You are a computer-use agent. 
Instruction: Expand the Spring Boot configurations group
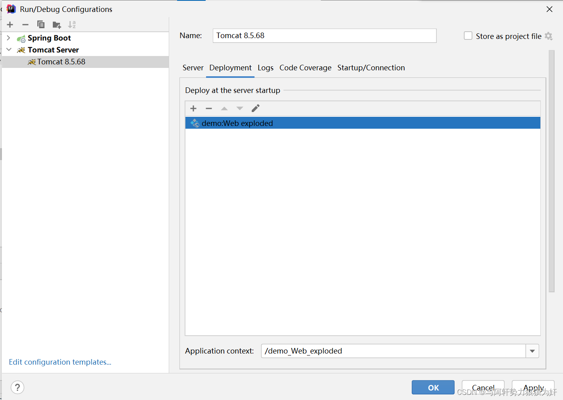(8, 38)
